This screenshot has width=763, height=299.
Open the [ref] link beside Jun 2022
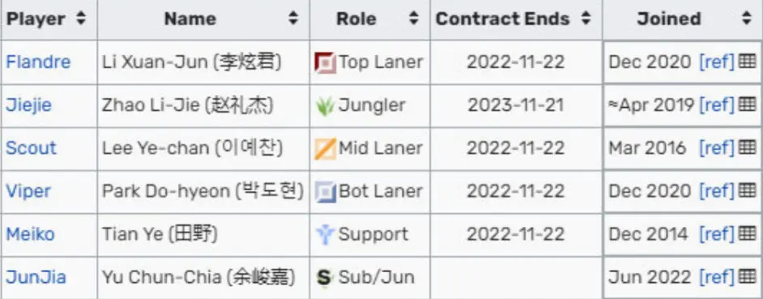(716, 277)
